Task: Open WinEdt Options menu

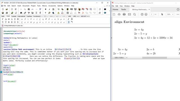Action: [60, 6]
